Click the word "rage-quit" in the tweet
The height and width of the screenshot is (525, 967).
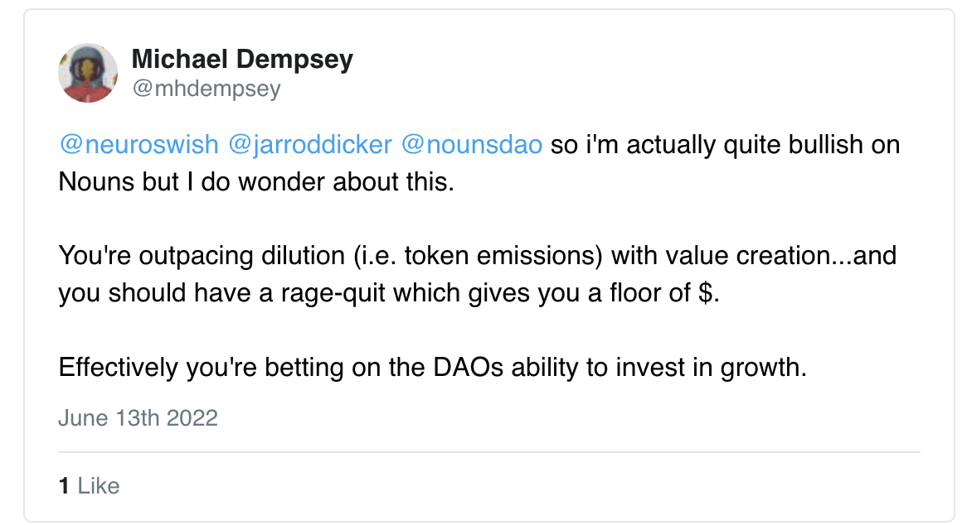click(x=333, y=294)
